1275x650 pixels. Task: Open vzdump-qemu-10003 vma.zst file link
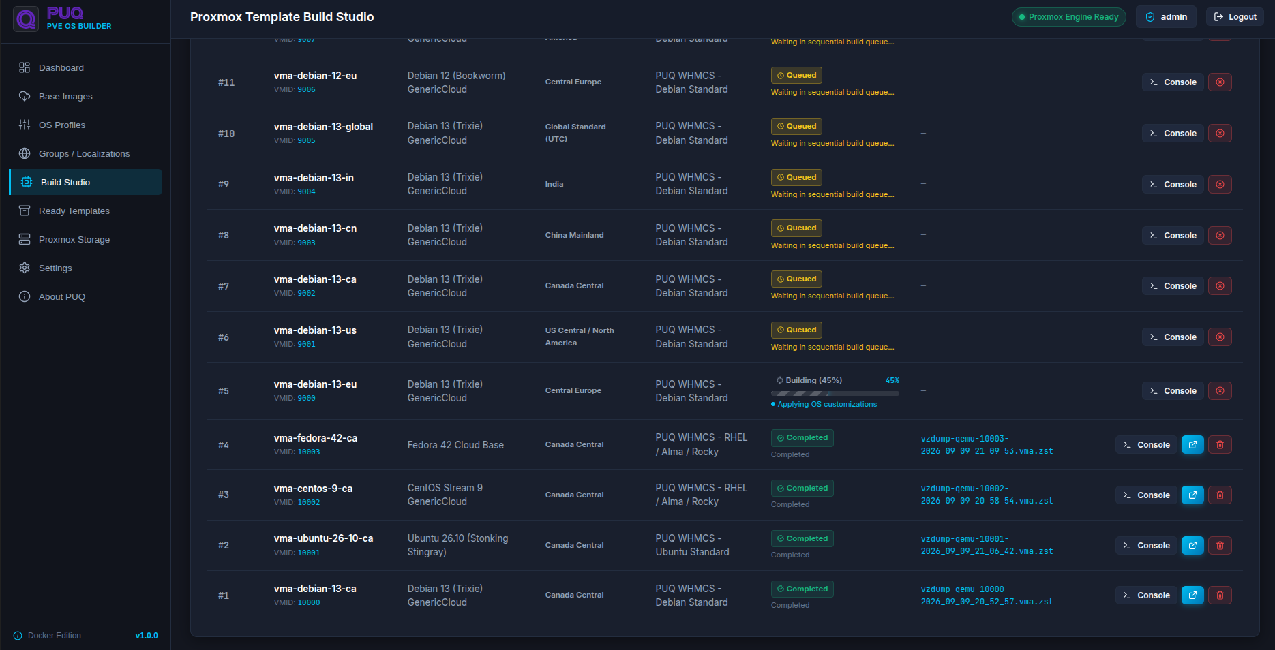987,445
